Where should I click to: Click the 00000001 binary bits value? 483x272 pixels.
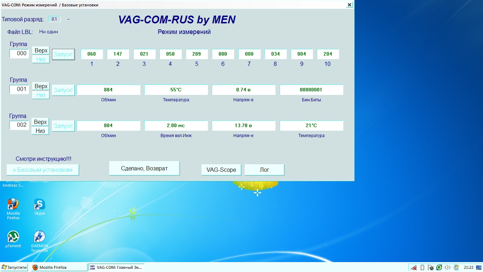312,90
